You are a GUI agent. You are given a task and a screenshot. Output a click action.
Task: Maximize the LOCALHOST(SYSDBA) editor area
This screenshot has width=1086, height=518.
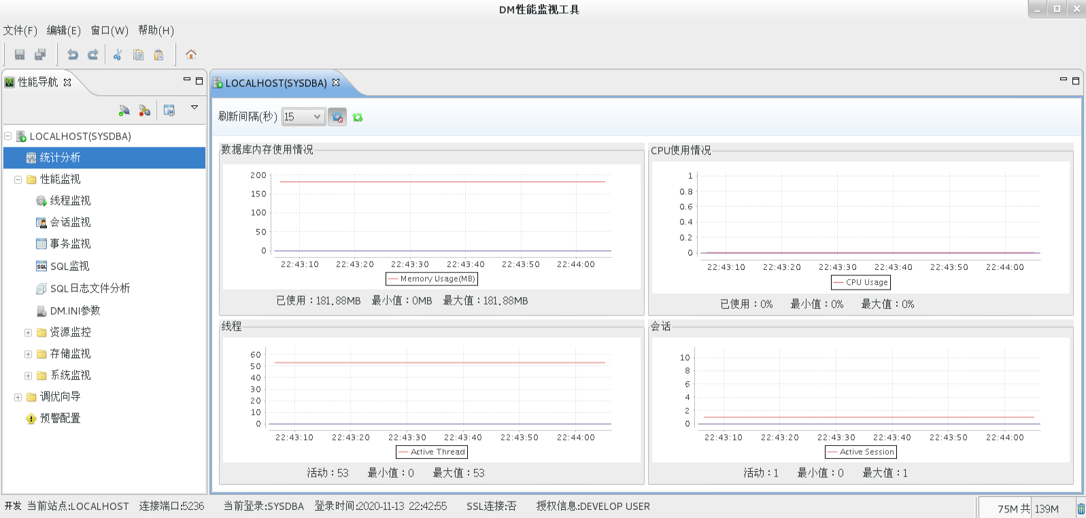tap(1076, 80)
